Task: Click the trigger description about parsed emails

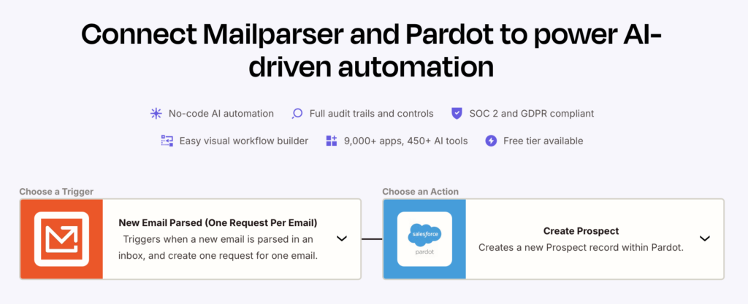Action: [218, 247]
